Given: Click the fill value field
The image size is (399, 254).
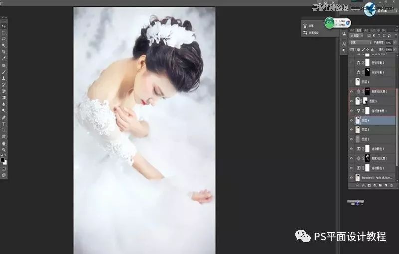Looking at the screenshot, I should pyautogui.click(x=389, y=49).
